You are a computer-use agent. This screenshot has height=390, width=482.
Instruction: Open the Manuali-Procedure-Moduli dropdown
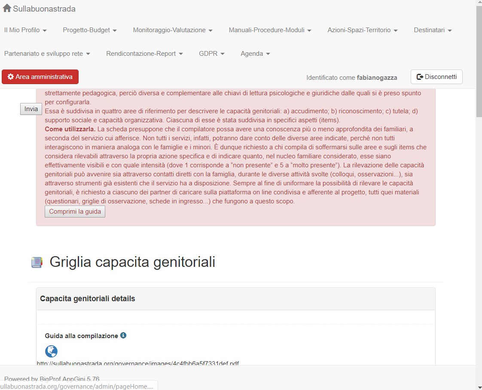coord(270,30)
